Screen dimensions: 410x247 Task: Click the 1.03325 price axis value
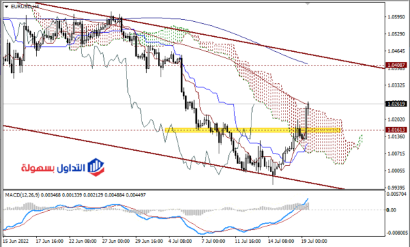pyautogui.click(x=396, y=85)
